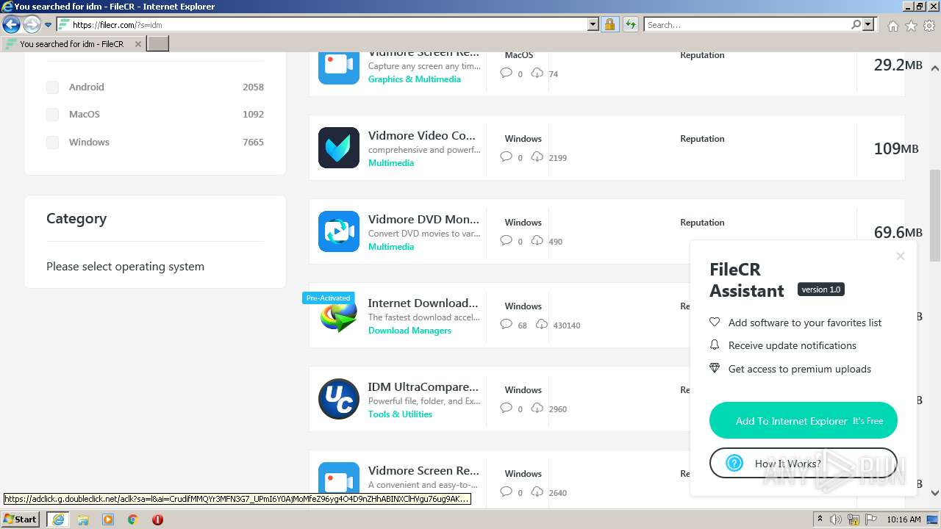
Task: Click the 'How It Works?' button
Action: click(804, 463)
